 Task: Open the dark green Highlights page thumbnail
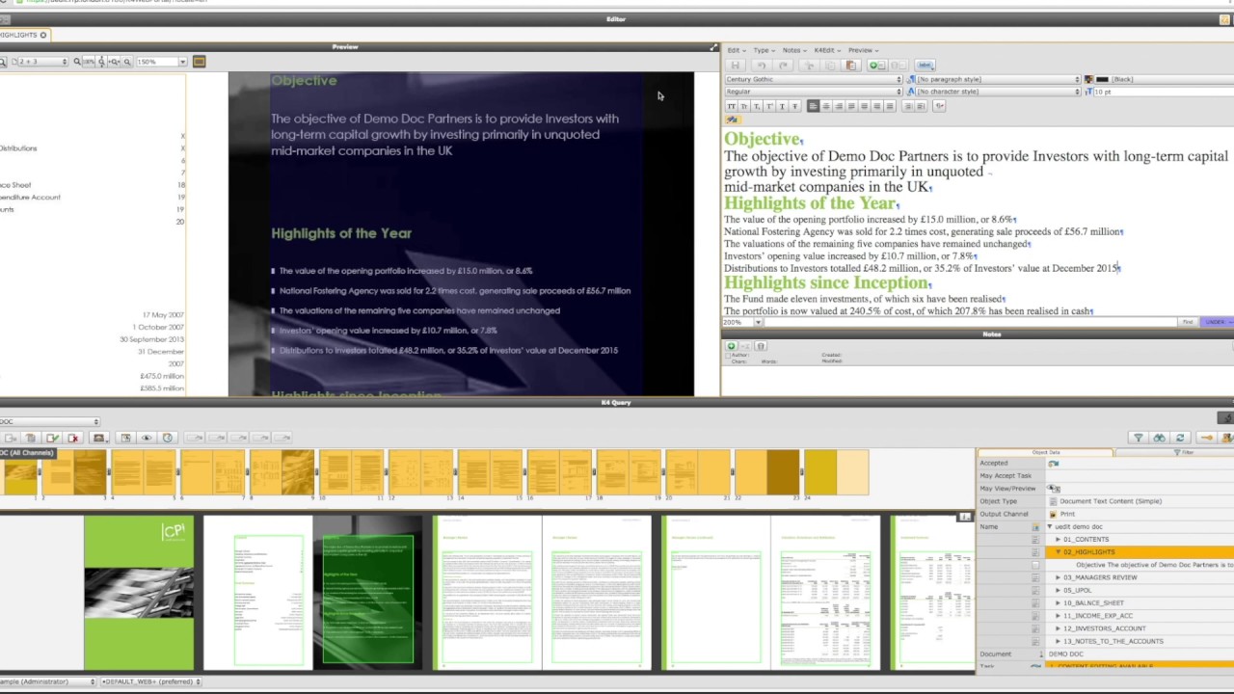pos(367,593)
